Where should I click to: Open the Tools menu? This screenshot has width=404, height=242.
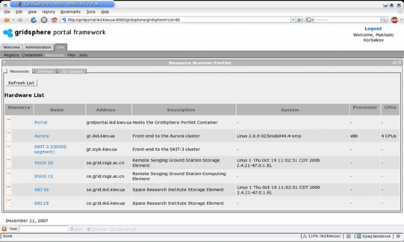pos(90,12)
